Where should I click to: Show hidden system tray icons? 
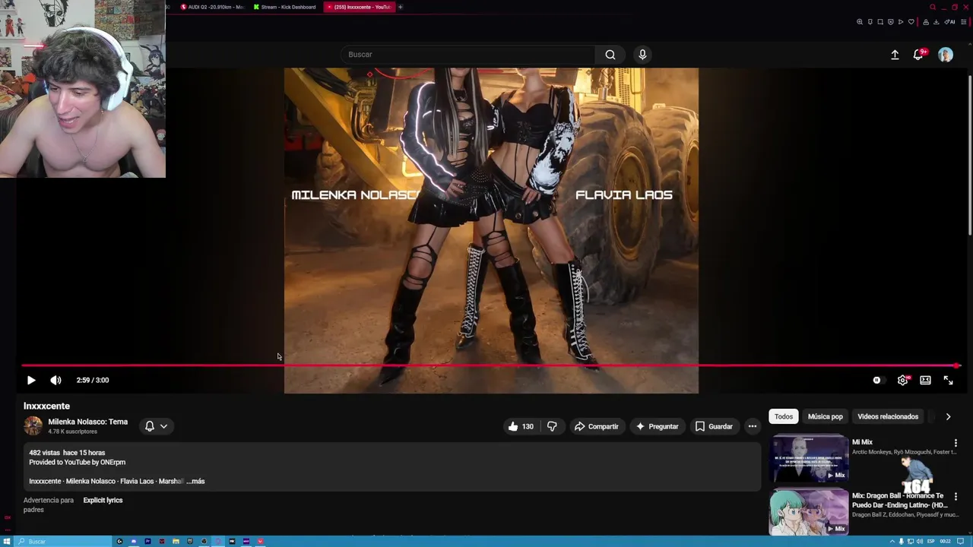(x=892, y=542)
